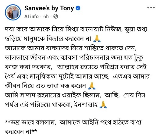Click the blue verified badge icon
The height and width of the screenshot is (137, 159).
tap(78, 8)
